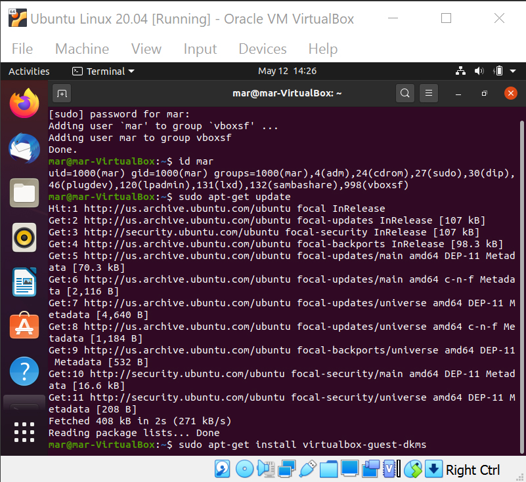Click the Activities button
This screenshot has width=526, height=482.
(29, 71)
